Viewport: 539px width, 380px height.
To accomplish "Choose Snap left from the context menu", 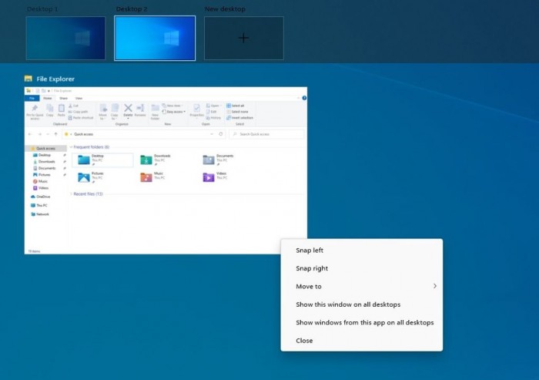I will pyautogui.click(x=310, y=251).
